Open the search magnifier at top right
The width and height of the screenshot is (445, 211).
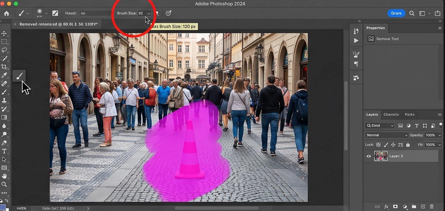coord(412,13)
